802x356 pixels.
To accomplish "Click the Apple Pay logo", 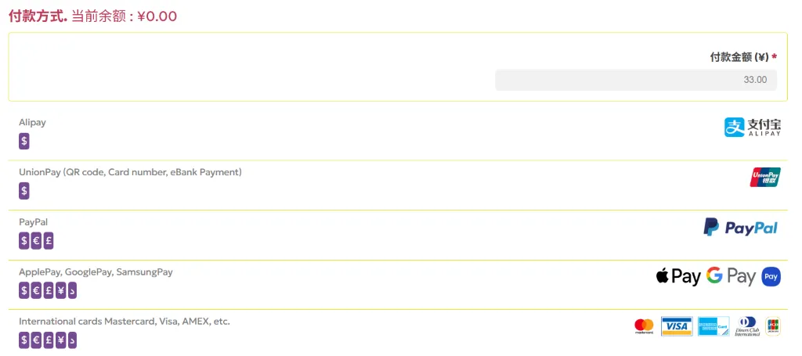I will coord(678,276).
